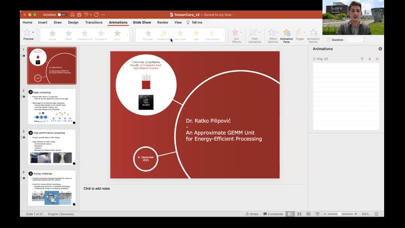The image size is (405, 228).
Task: Switch to Normal view icon
Action: [290, 214]
